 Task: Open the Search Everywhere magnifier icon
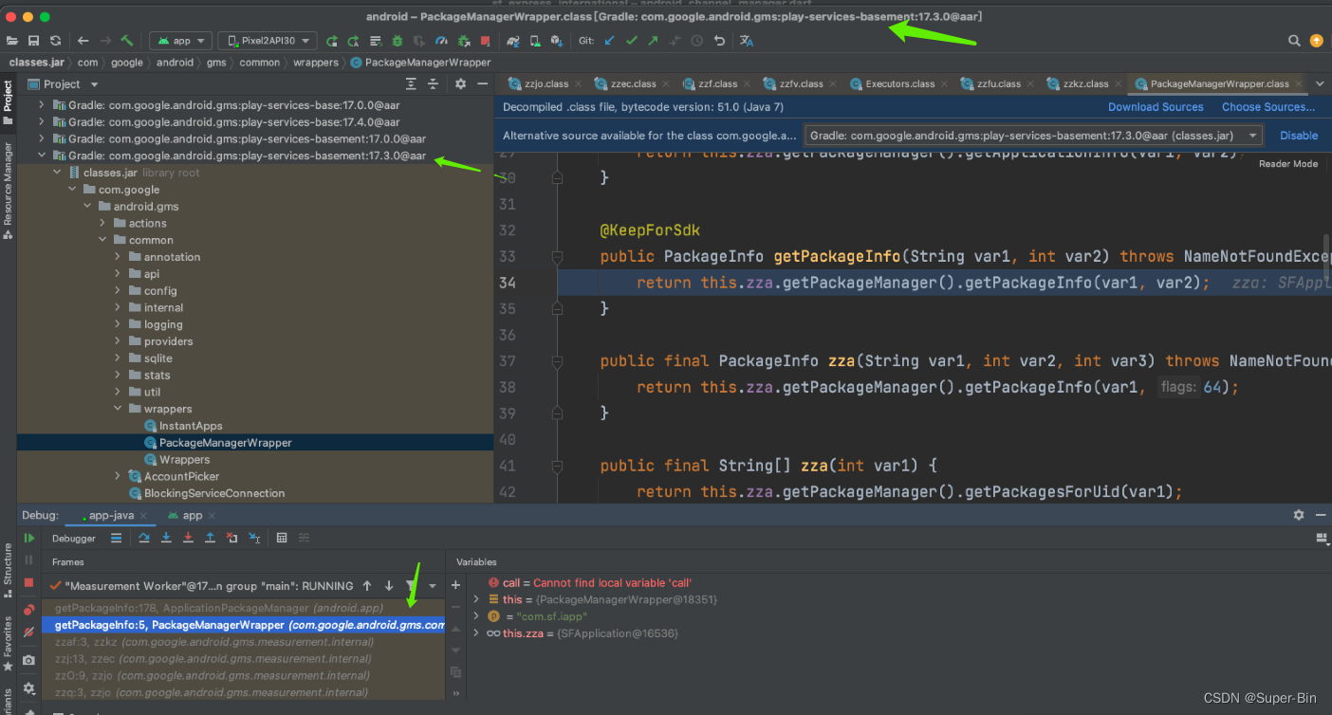pyautogui.click(x=1294, y=41)
